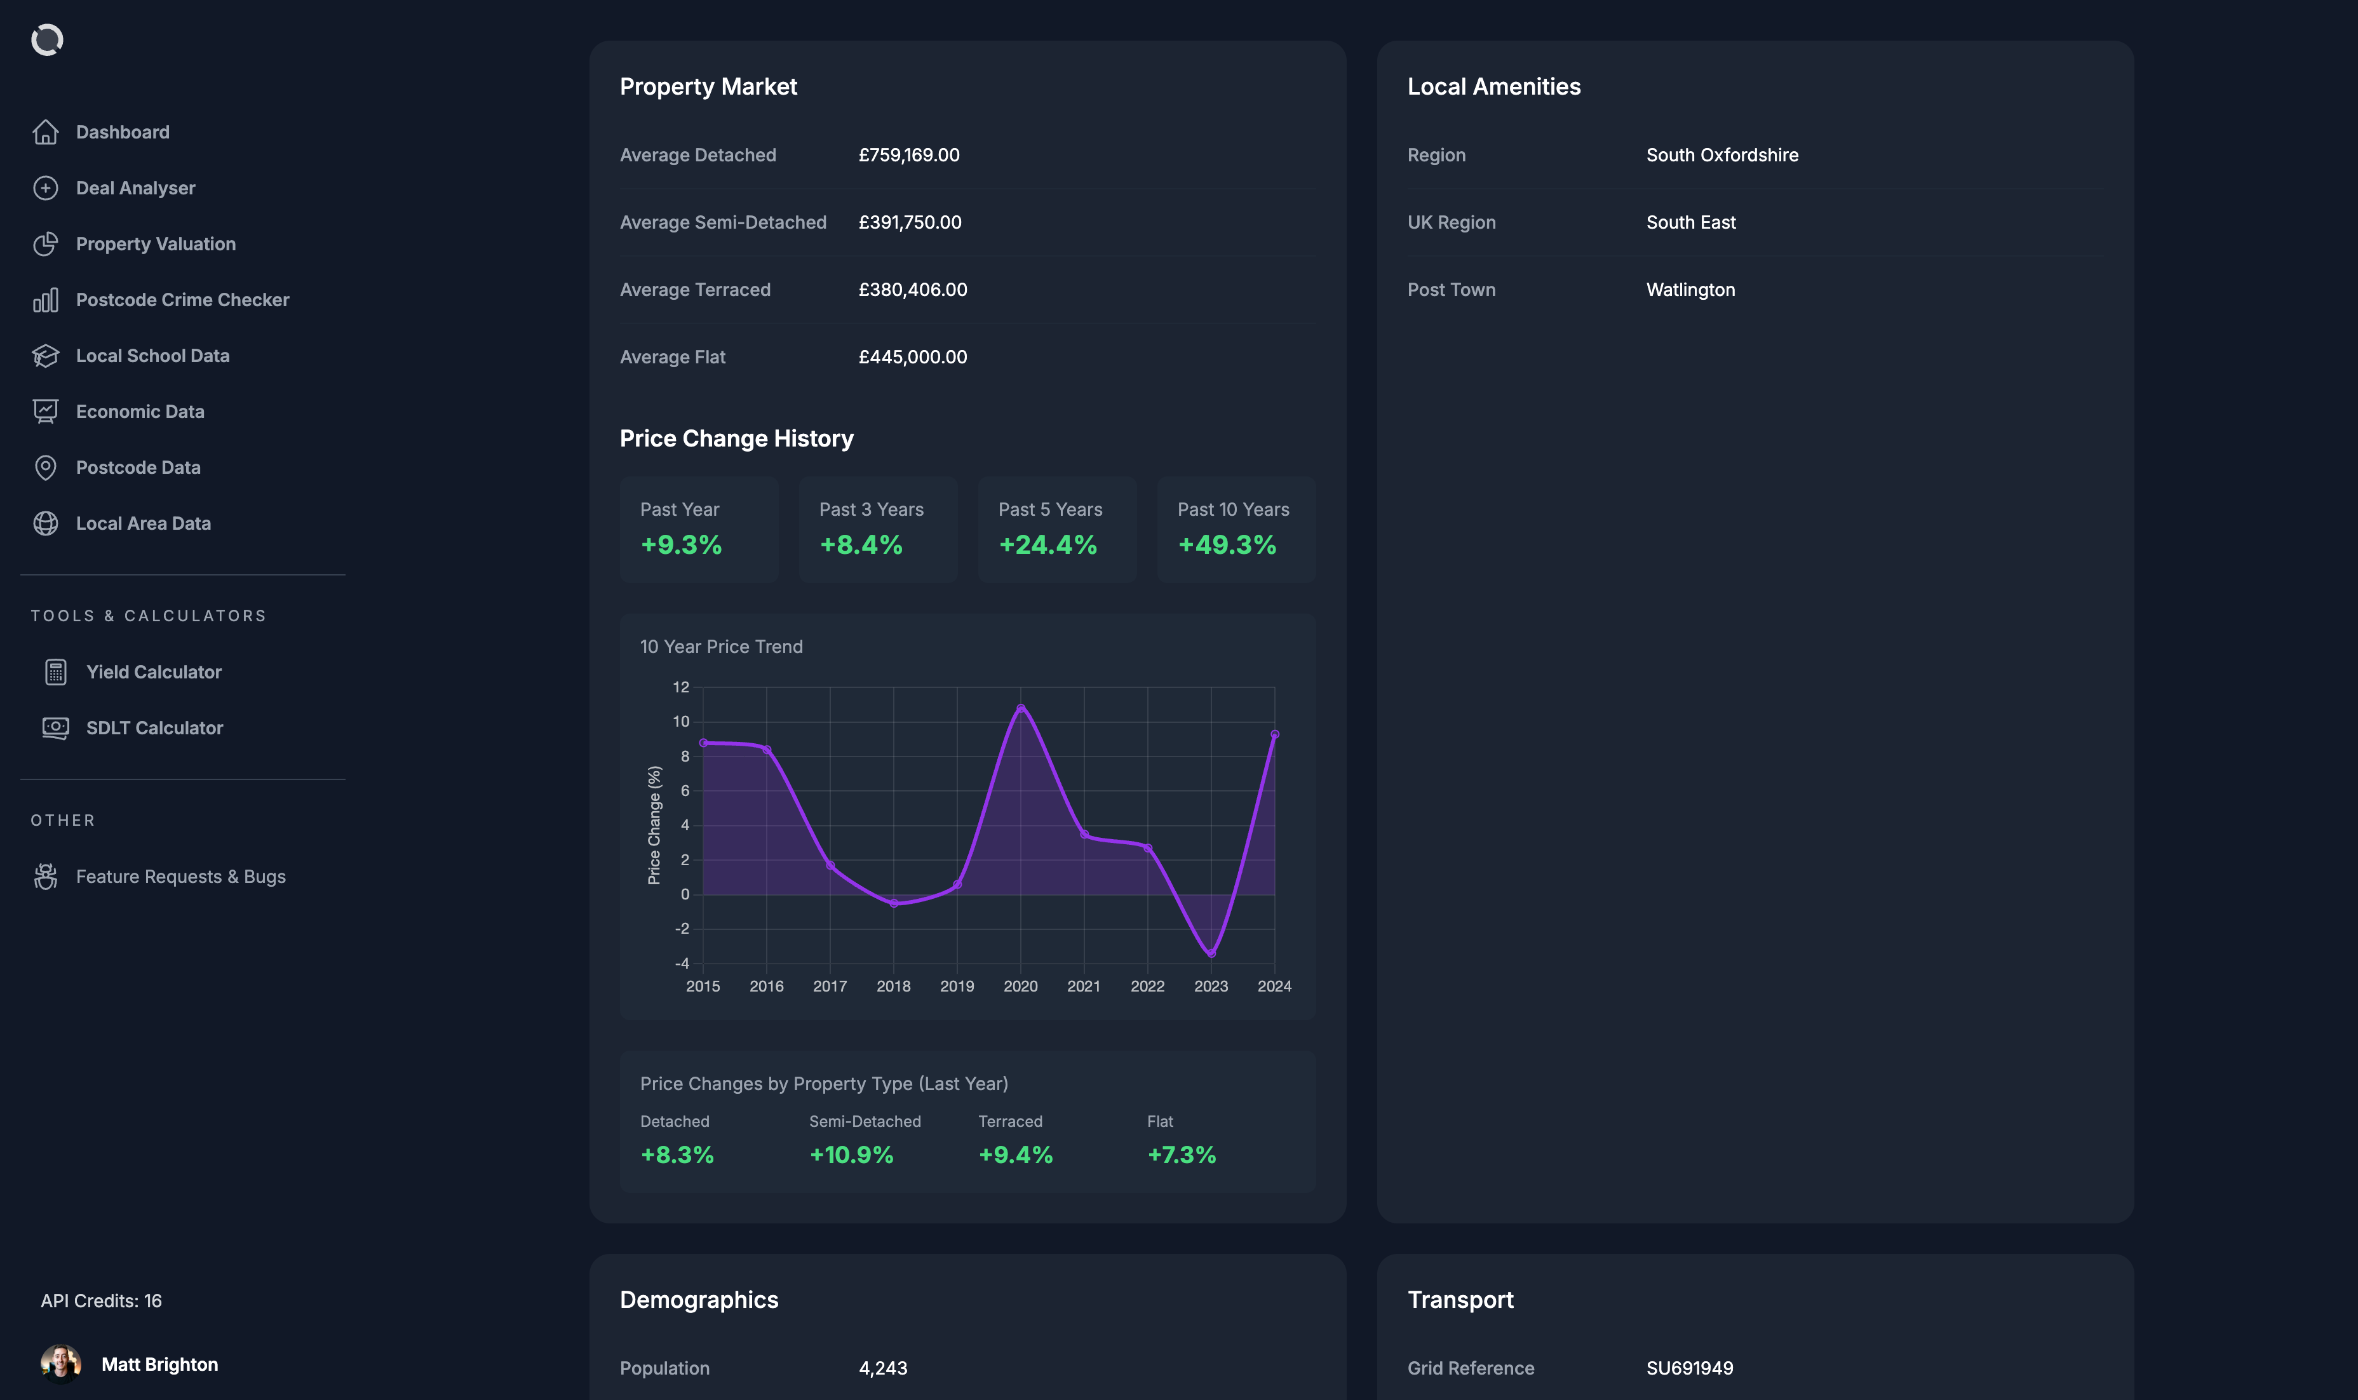Click the Deal Analyser plus-circle icon

(x=45, y=189)
